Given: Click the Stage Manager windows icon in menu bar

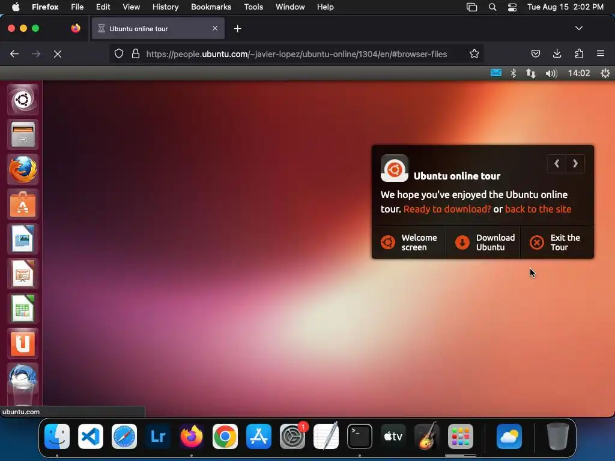Looking at the screenshot, I should pos(472,7).
